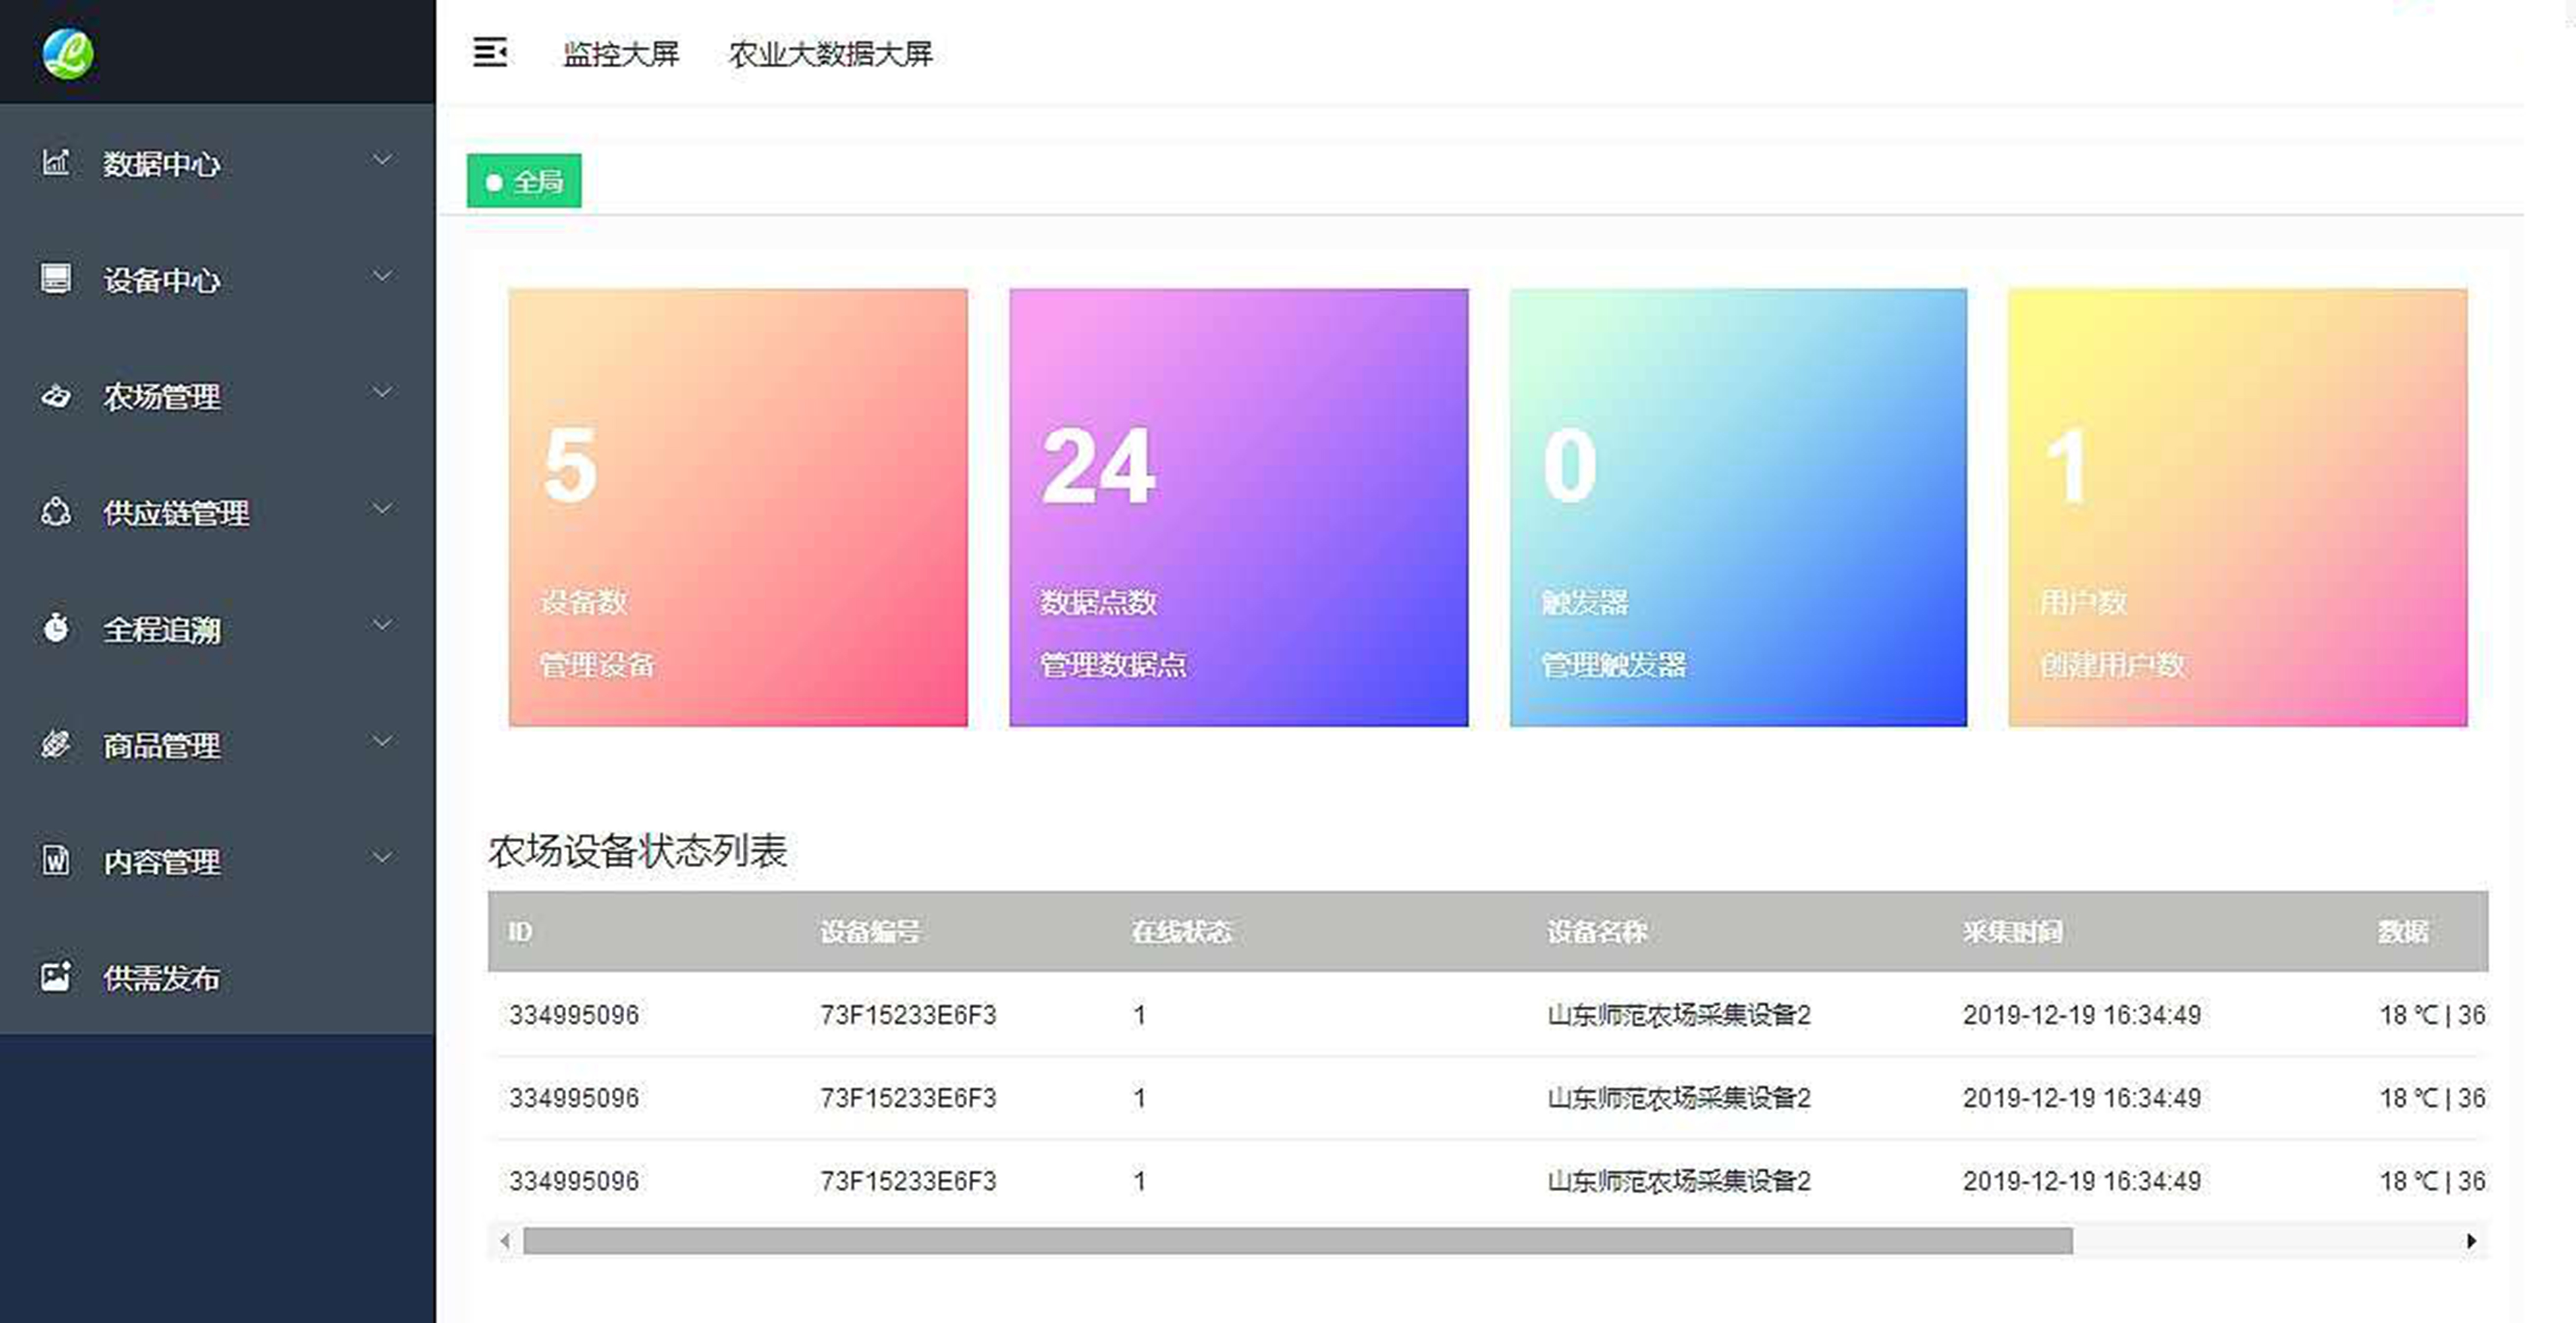
Task: Collapse sidebar with hamburger menu icon
Action: (x=490, y=52)
